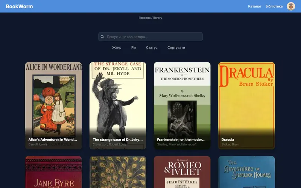Click the author Carroll, Lewis

(x=38, y=144)
